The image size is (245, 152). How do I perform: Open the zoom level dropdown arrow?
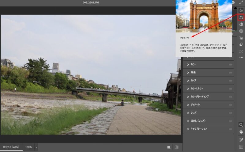pyautogui.click(x=36, y=147)
